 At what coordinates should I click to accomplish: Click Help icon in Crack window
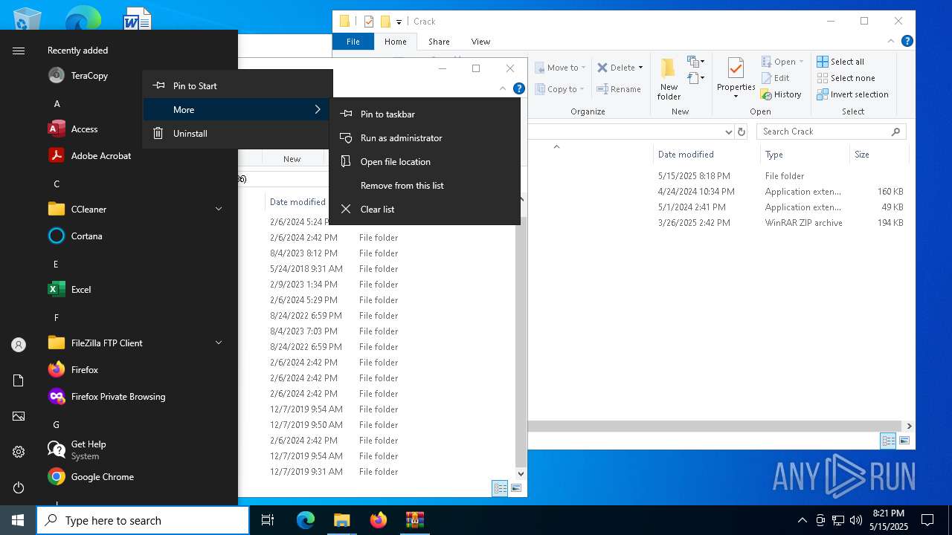(907, 42)
